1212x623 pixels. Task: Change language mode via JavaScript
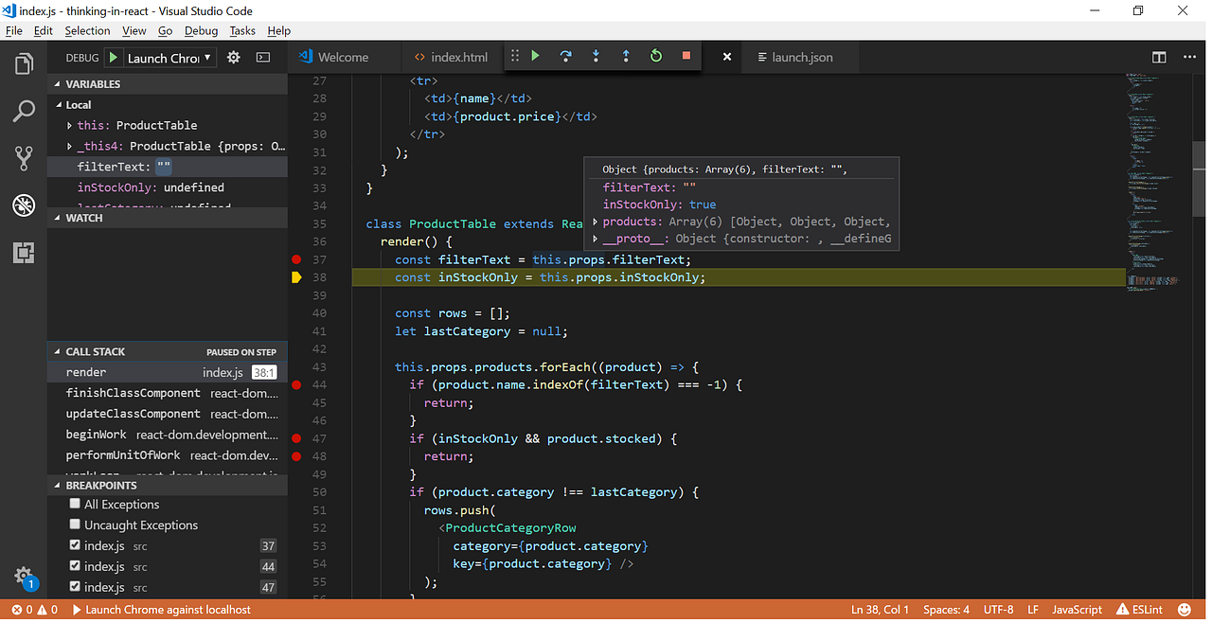tap(1078, 610)
